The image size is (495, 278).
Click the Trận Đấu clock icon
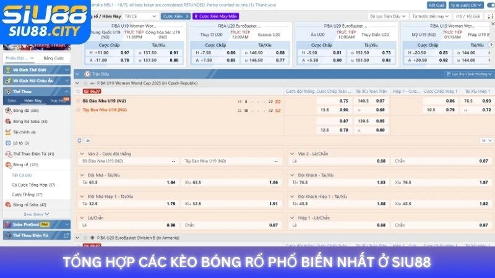(87, 74)
